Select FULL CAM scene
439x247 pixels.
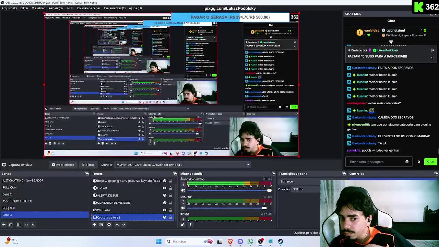point(45,187)
